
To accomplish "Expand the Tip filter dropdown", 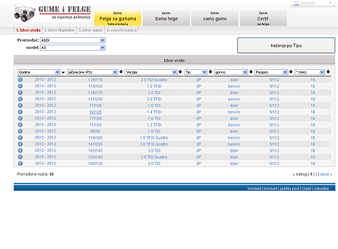I will (196, 72).
